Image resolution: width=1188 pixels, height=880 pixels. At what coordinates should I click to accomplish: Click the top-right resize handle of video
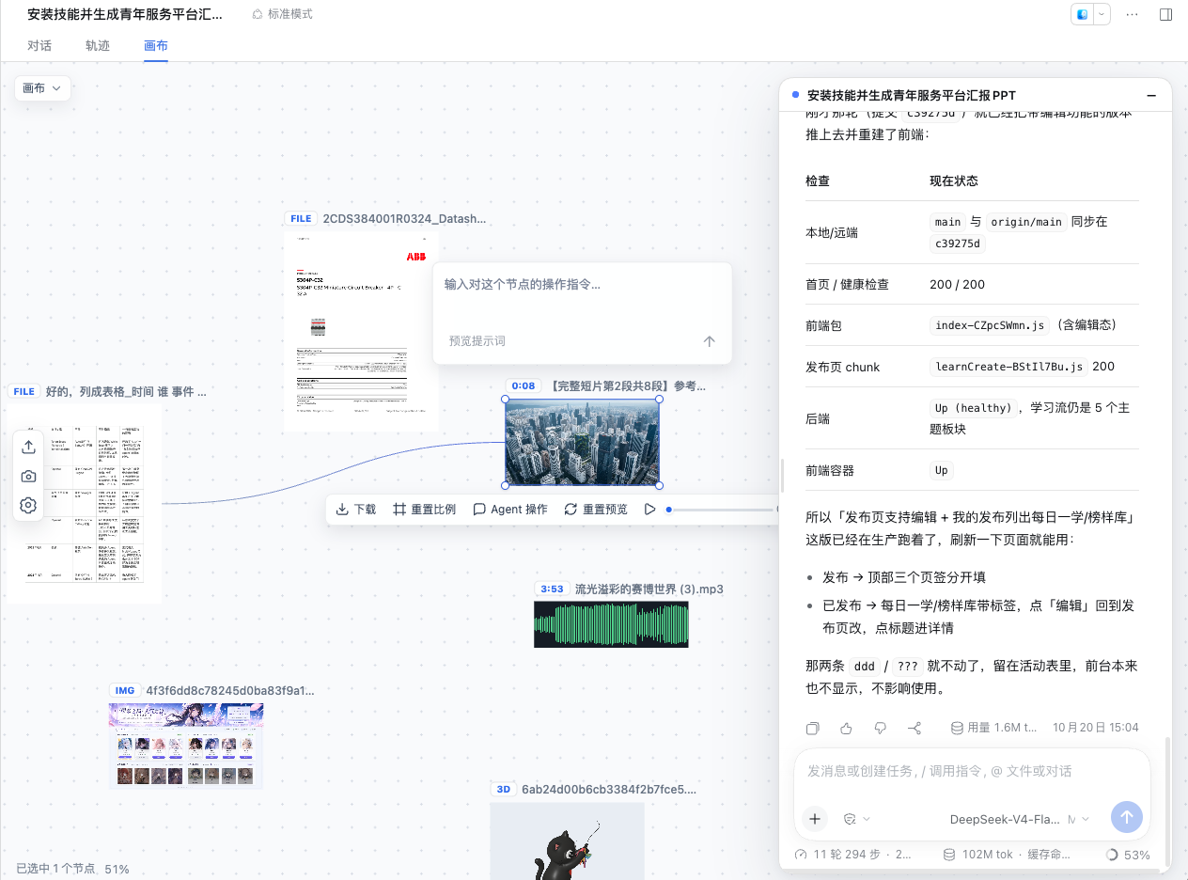(659, 400)
